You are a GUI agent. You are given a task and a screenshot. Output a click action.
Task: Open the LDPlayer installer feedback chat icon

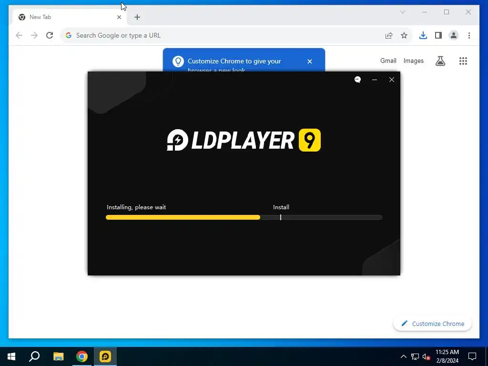tap(357, 80)
